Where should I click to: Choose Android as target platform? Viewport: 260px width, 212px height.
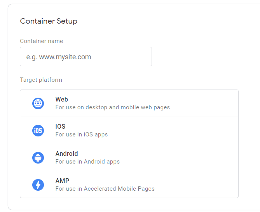(129, 158)
